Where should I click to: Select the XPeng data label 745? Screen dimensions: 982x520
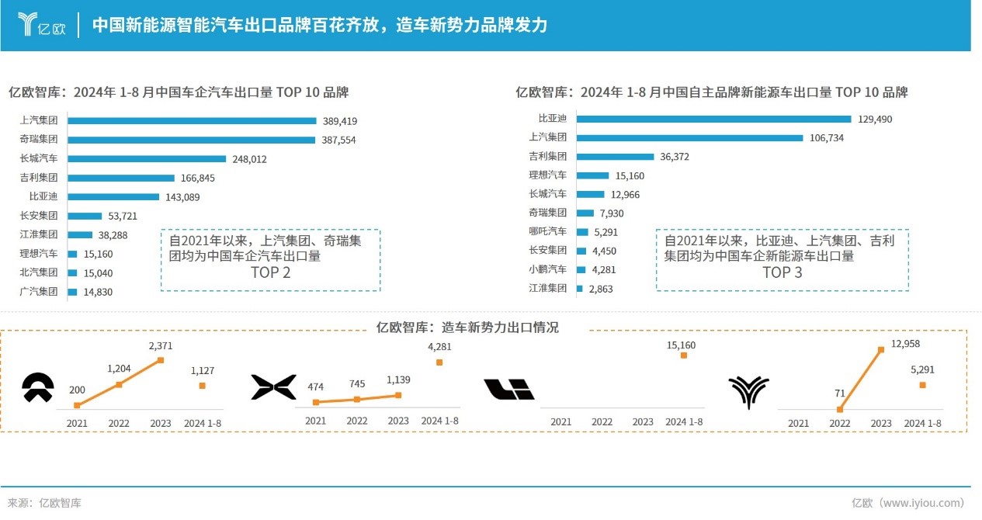[x=357, y=383]
